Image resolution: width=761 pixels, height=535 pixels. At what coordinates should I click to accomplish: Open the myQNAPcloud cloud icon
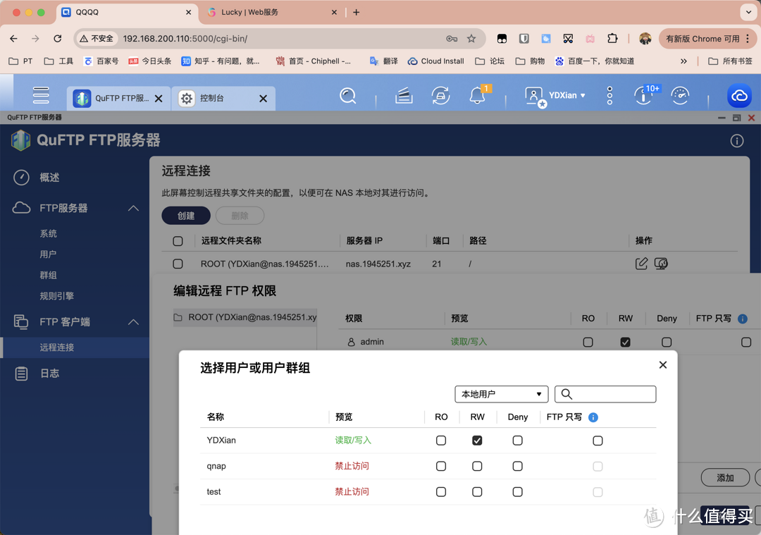(x=739, y=96)
